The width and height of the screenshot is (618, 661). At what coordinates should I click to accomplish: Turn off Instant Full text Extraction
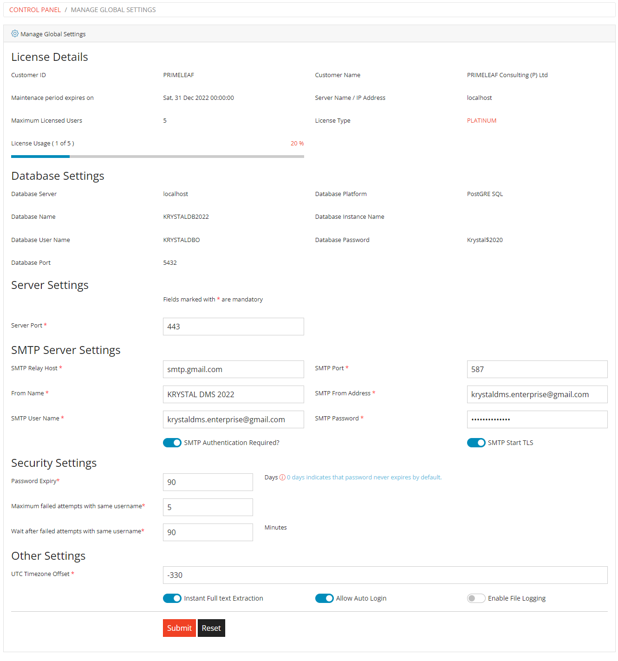click(x=172, y=598)
